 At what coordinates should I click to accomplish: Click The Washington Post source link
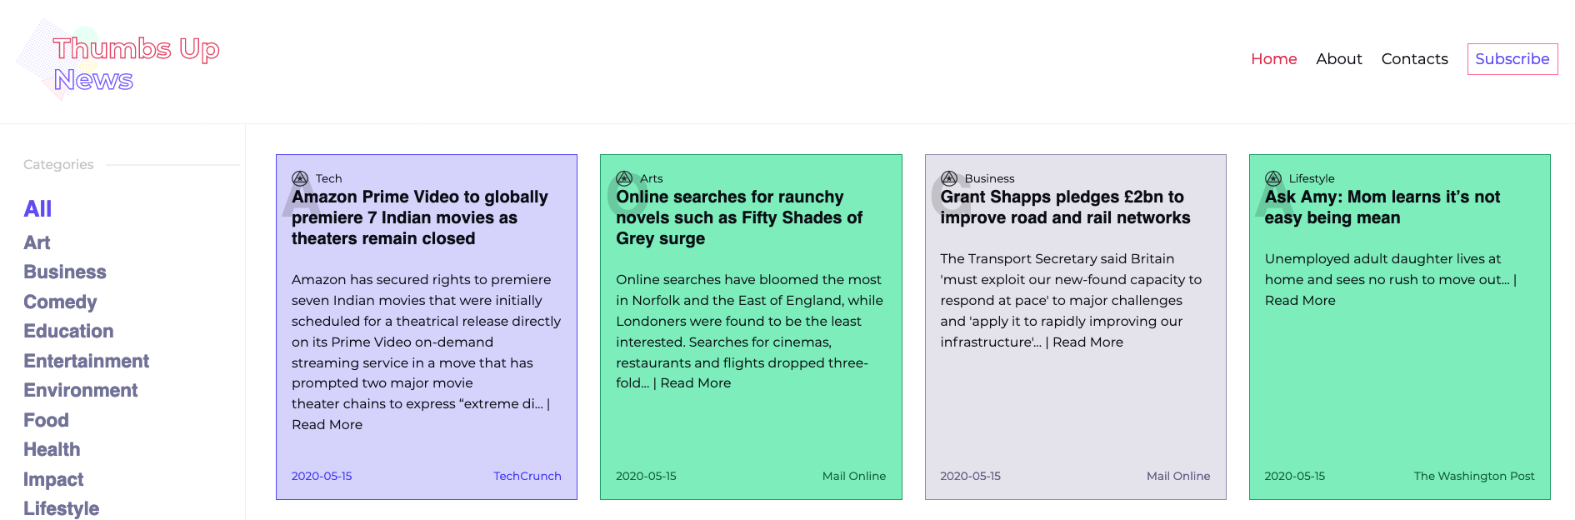coord(1473,476)
